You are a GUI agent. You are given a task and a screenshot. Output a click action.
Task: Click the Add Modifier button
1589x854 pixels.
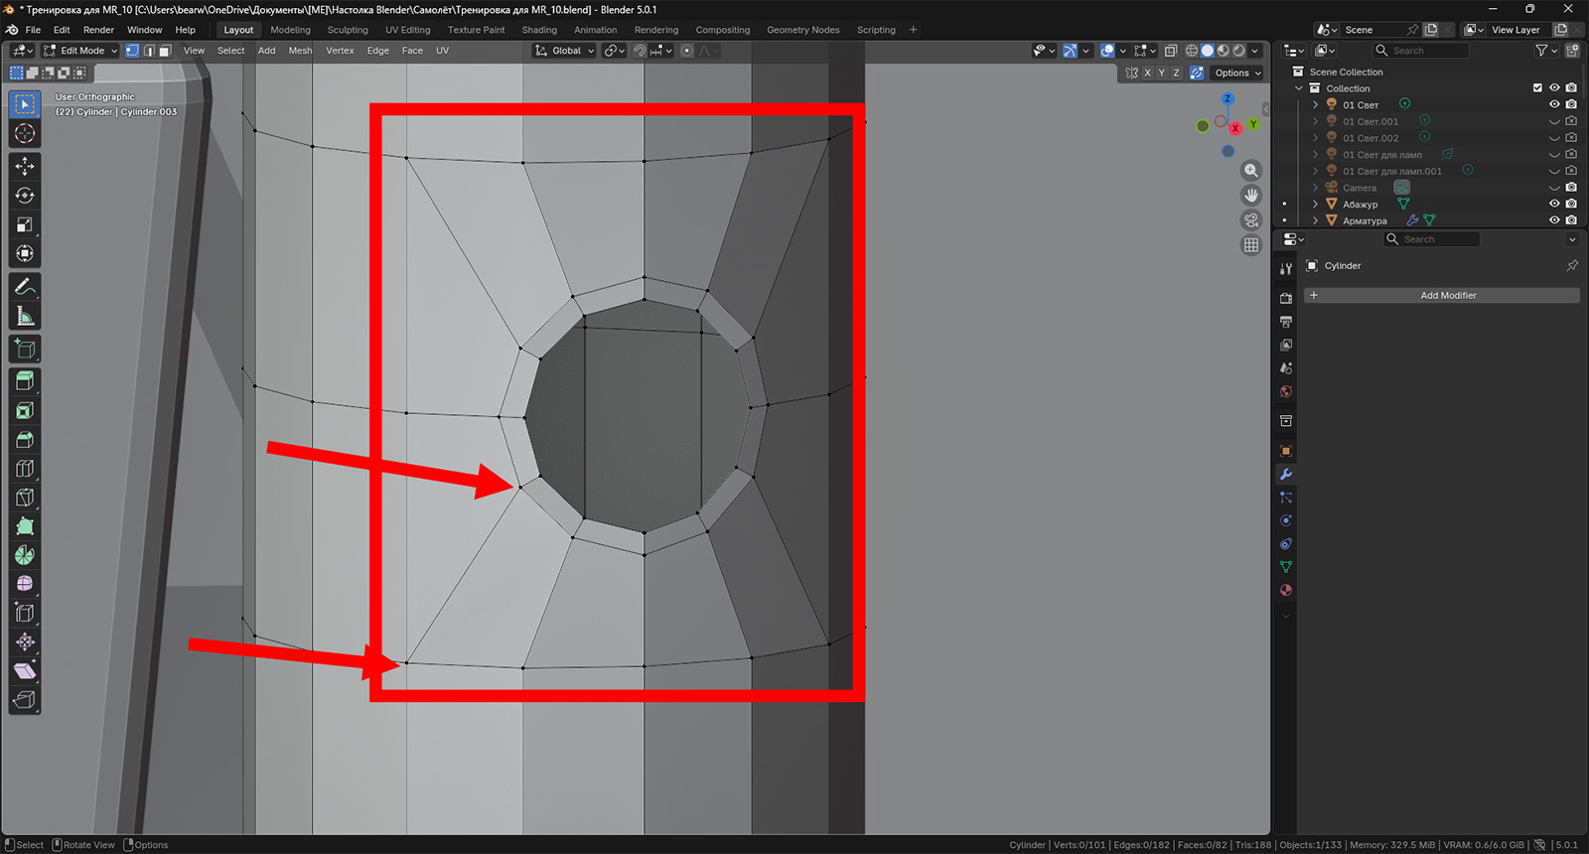1447,295
